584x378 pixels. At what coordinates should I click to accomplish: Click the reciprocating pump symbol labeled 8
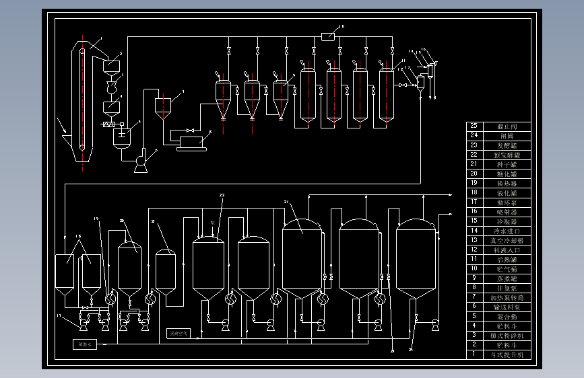191,143
